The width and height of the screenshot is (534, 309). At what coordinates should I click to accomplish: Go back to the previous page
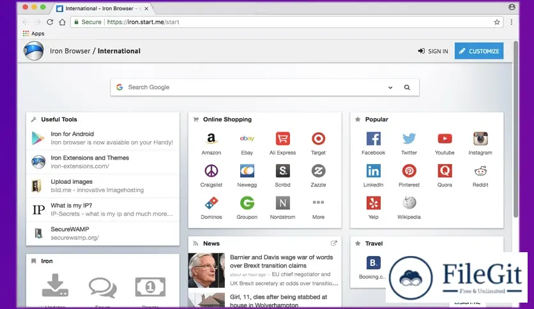point(25,22)
